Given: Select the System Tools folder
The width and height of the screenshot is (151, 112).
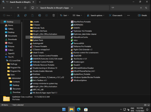Looking at the screenshot, I should pyautogui.click(x=37, y=40).
